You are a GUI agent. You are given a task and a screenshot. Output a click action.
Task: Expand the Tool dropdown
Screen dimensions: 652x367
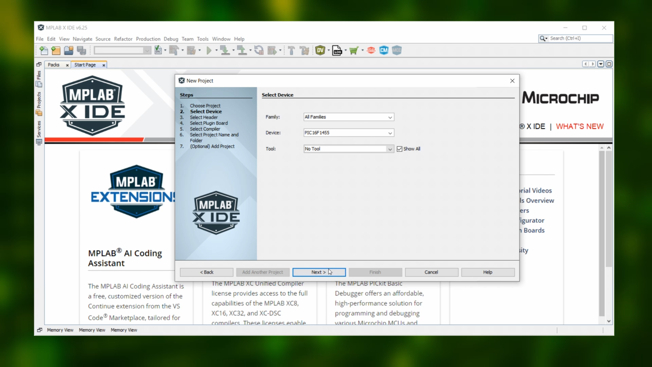(390, 149)
